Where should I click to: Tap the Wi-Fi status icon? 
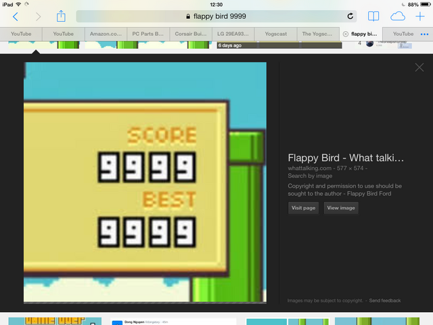pos(18,5)
